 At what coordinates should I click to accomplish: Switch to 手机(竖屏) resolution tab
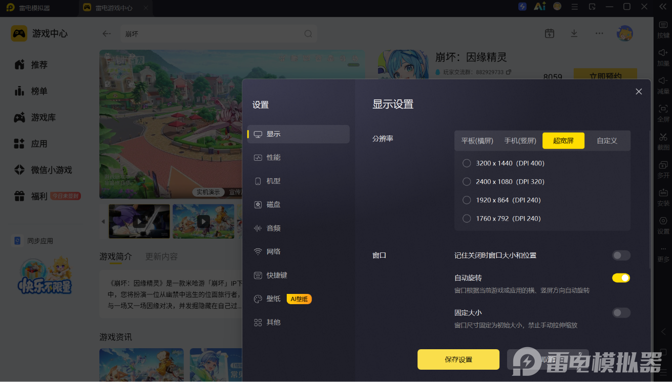pyautogui.click(x=520, y=141)
